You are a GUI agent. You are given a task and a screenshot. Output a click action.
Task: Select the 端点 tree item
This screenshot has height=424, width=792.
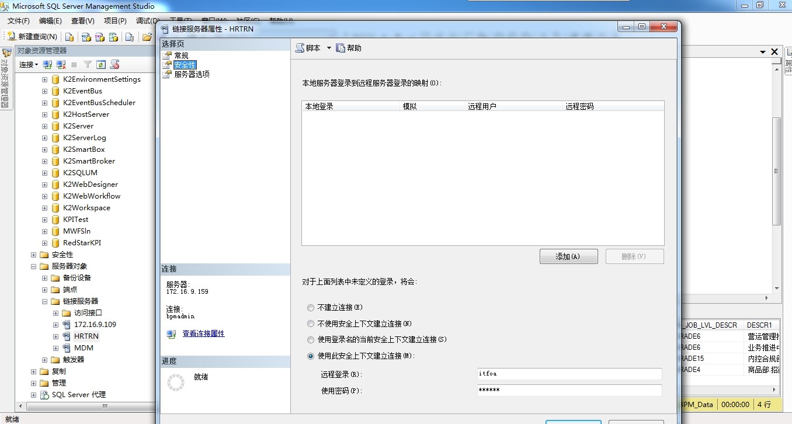click(70, 289)
